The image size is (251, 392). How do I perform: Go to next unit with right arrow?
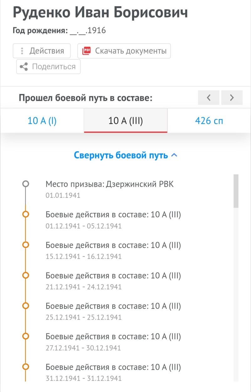[x=232, y=98]
